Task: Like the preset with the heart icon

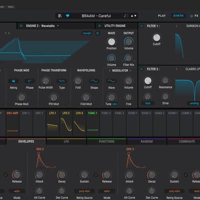Action: coord(67,16)
